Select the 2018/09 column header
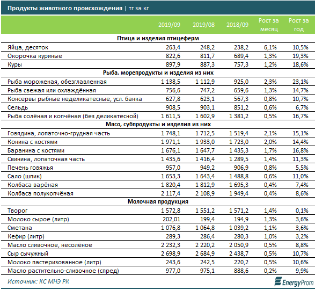Image resolution: width=315 pixels, height=290 pixels. 237,25
